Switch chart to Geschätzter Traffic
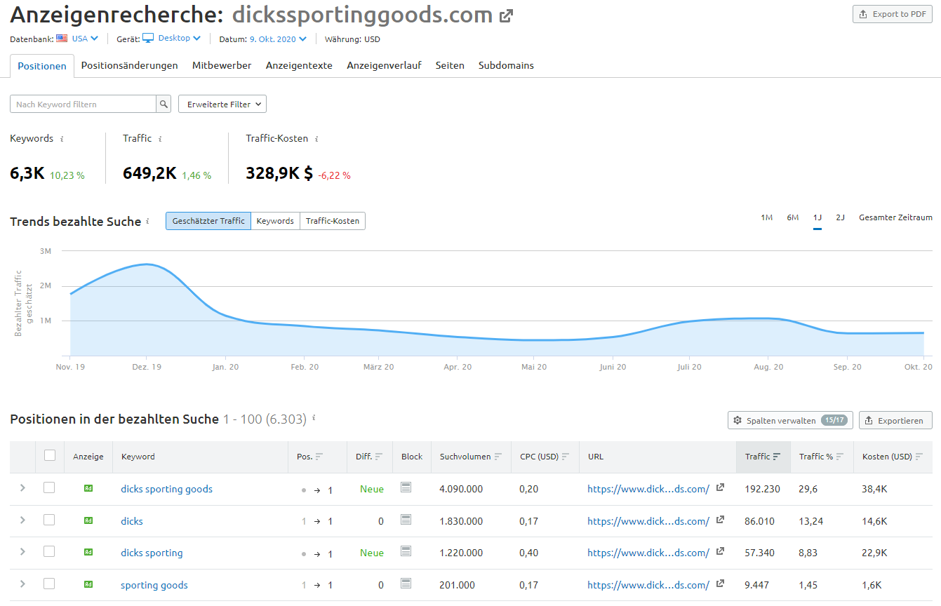The height and width of the screenshot is (606, 941). (x=208, y=221)
